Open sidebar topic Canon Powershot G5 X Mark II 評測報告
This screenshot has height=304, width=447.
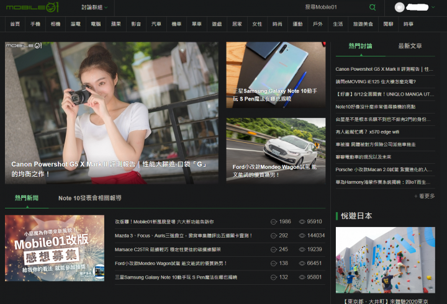[384, 69]
